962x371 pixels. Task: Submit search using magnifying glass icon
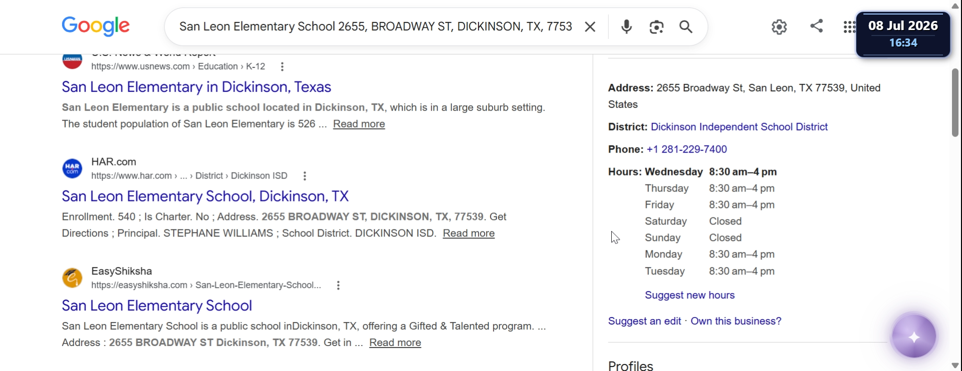[686, 26]
